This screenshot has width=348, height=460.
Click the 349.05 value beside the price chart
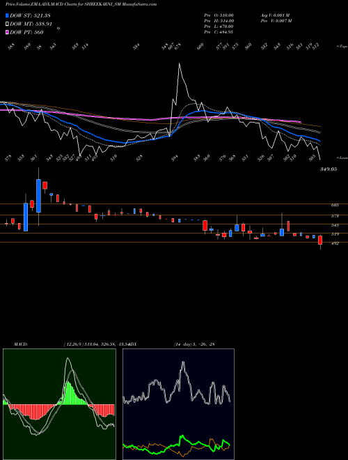tap(328, 169)
